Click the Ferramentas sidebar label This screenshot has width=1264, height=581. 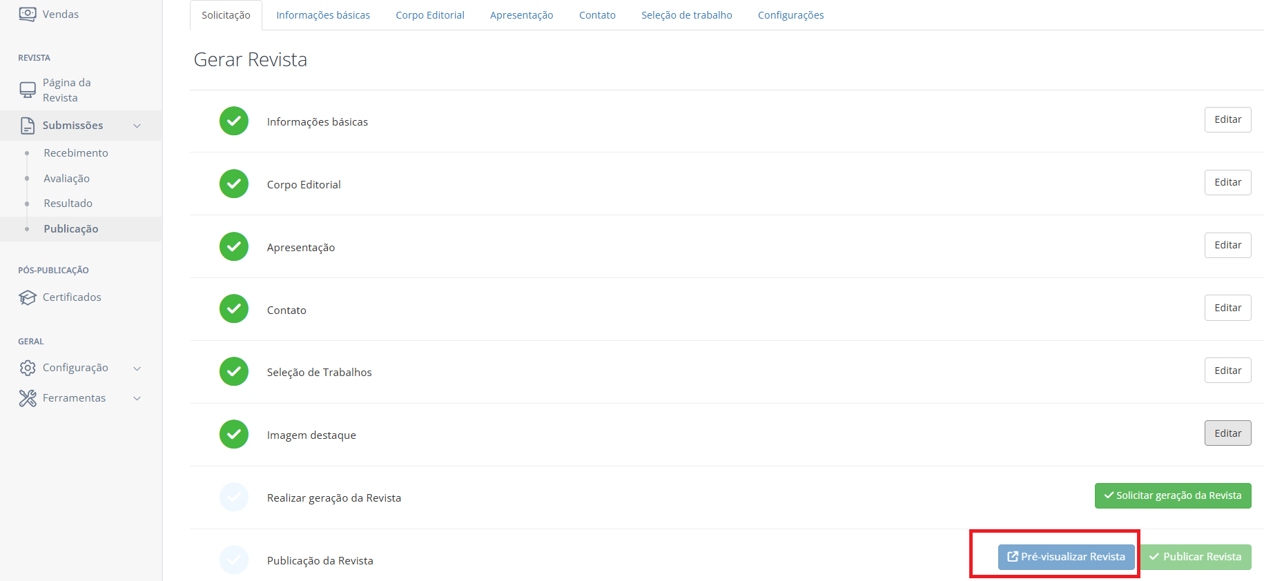pos(74,398)
